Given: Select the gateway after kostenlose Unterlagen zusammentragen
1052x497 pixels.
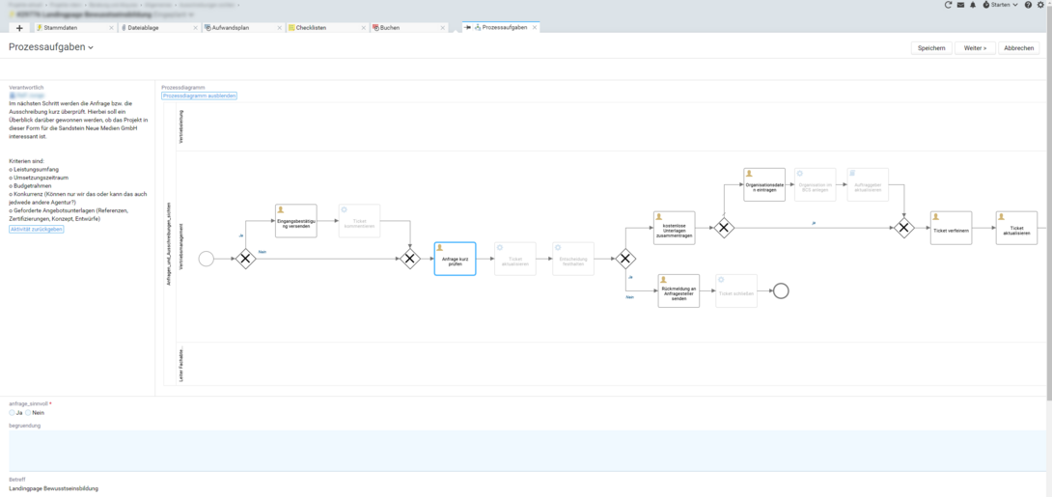Looking at the screenshot, I should (723, 228).
